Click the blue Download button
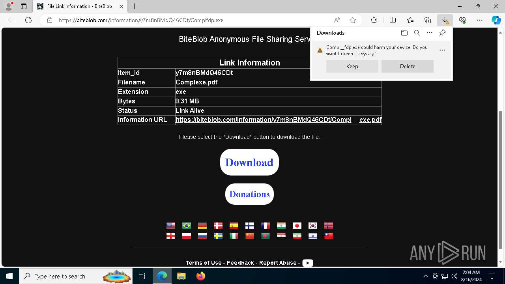This screenshot has height=284, width=505. 249,162
